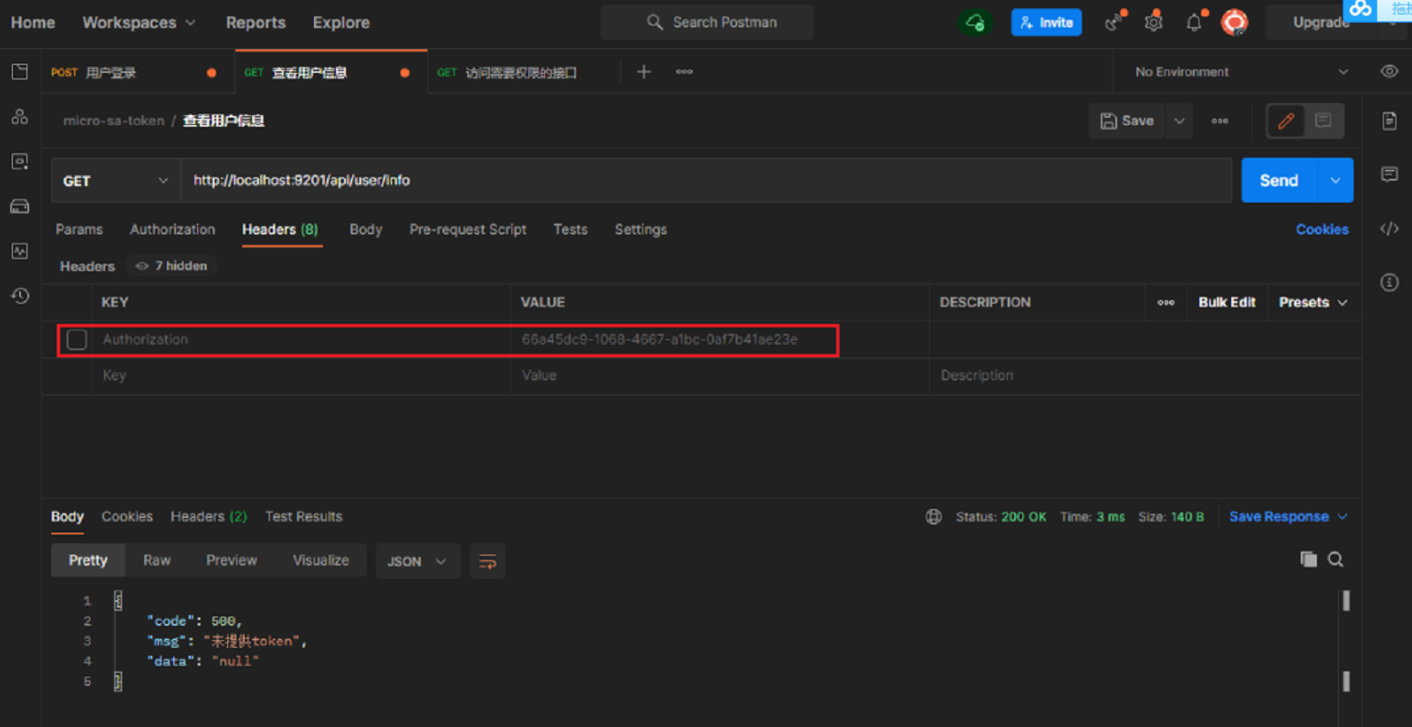Switch to edit mode pencil icon

[x=1286, y=120]
